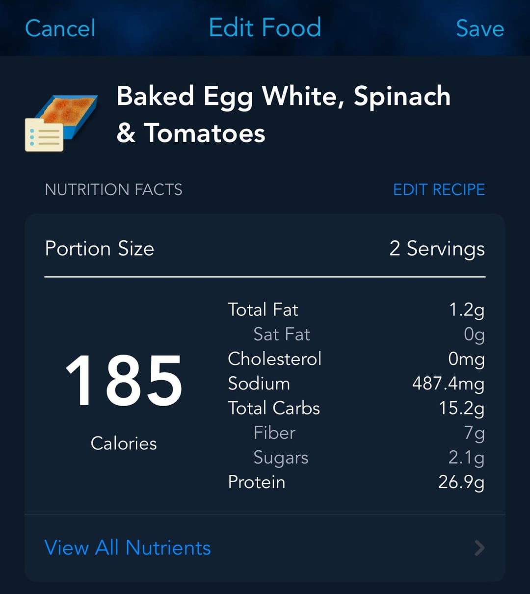Cancel editing the food
Viewport: 530px width, 594px height.
[60, 28]
